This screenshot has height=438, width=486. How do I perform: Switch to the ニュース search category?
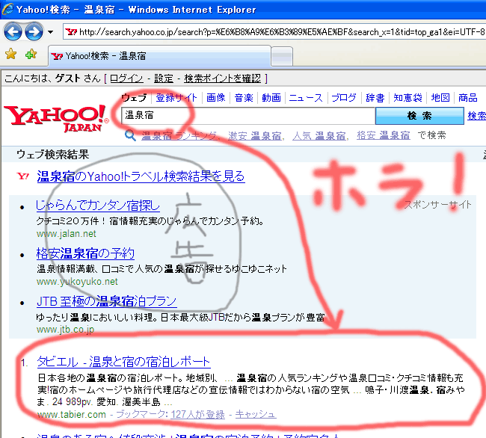(305, 98)
